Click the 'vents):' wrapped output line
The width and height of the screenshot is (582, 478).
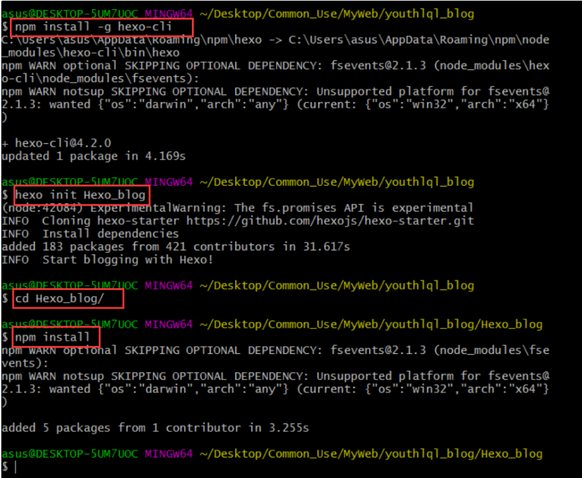click(25, 363)
